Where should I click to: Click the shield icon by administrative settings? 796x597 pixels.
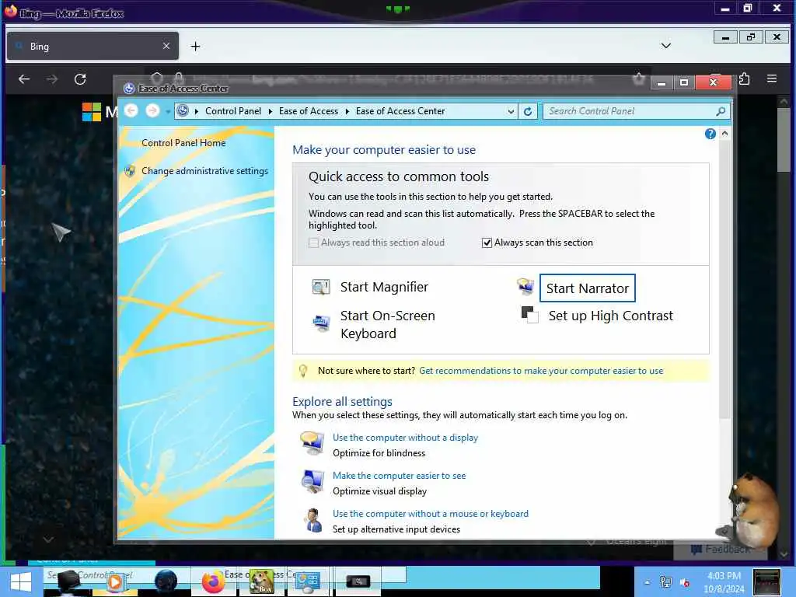tap(130, 171)
